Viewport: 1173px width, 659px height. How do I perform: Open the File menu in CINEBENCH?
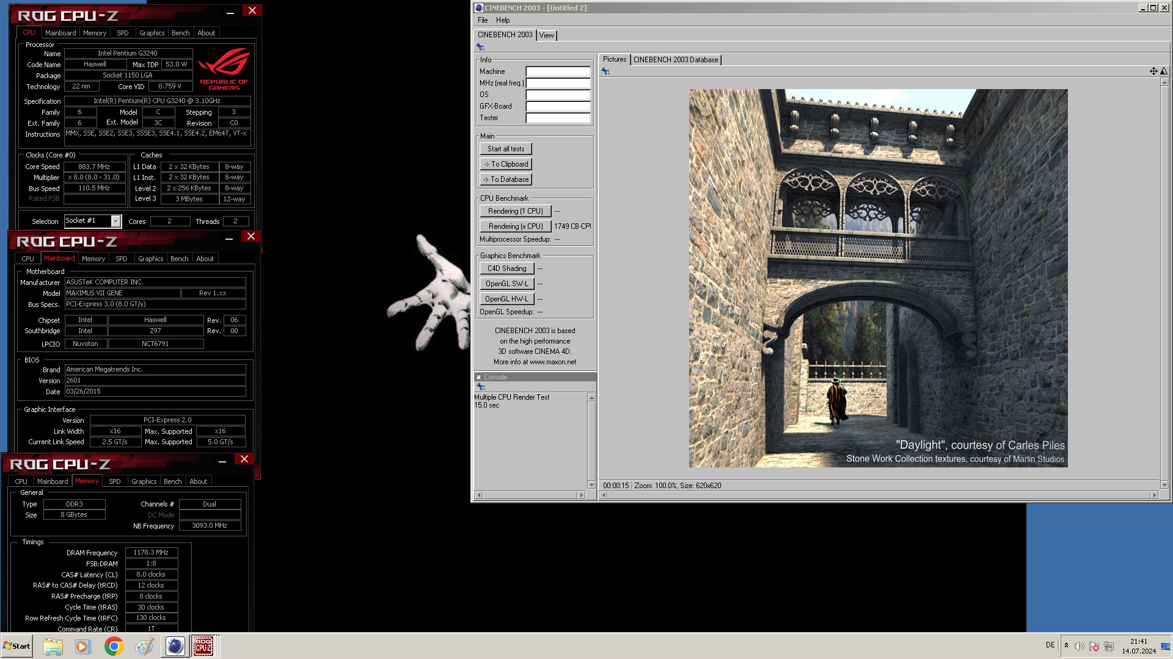coord(483,20)
